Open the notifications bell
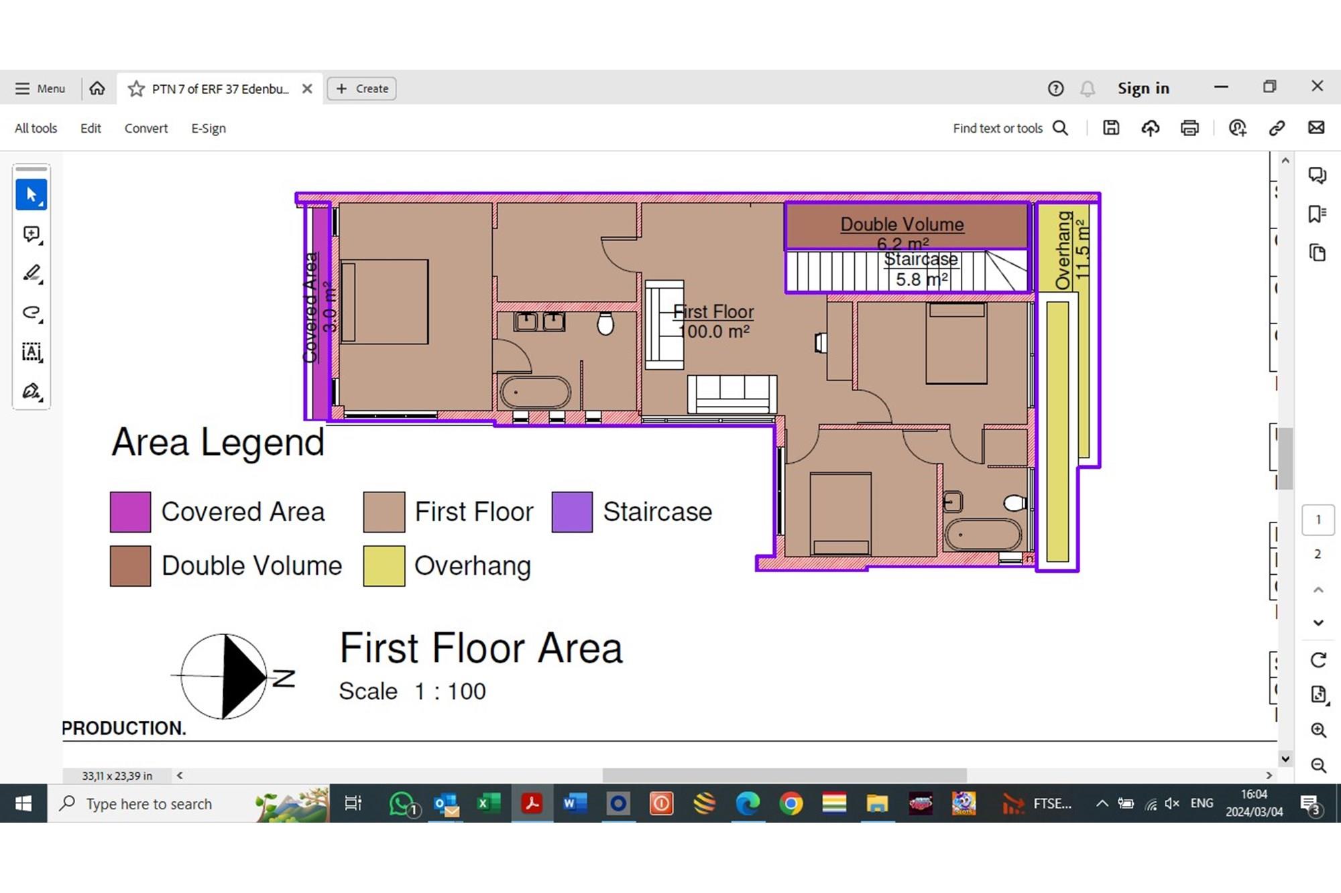The width and height of the screenshot is (1341, 893). [1088, 88]
